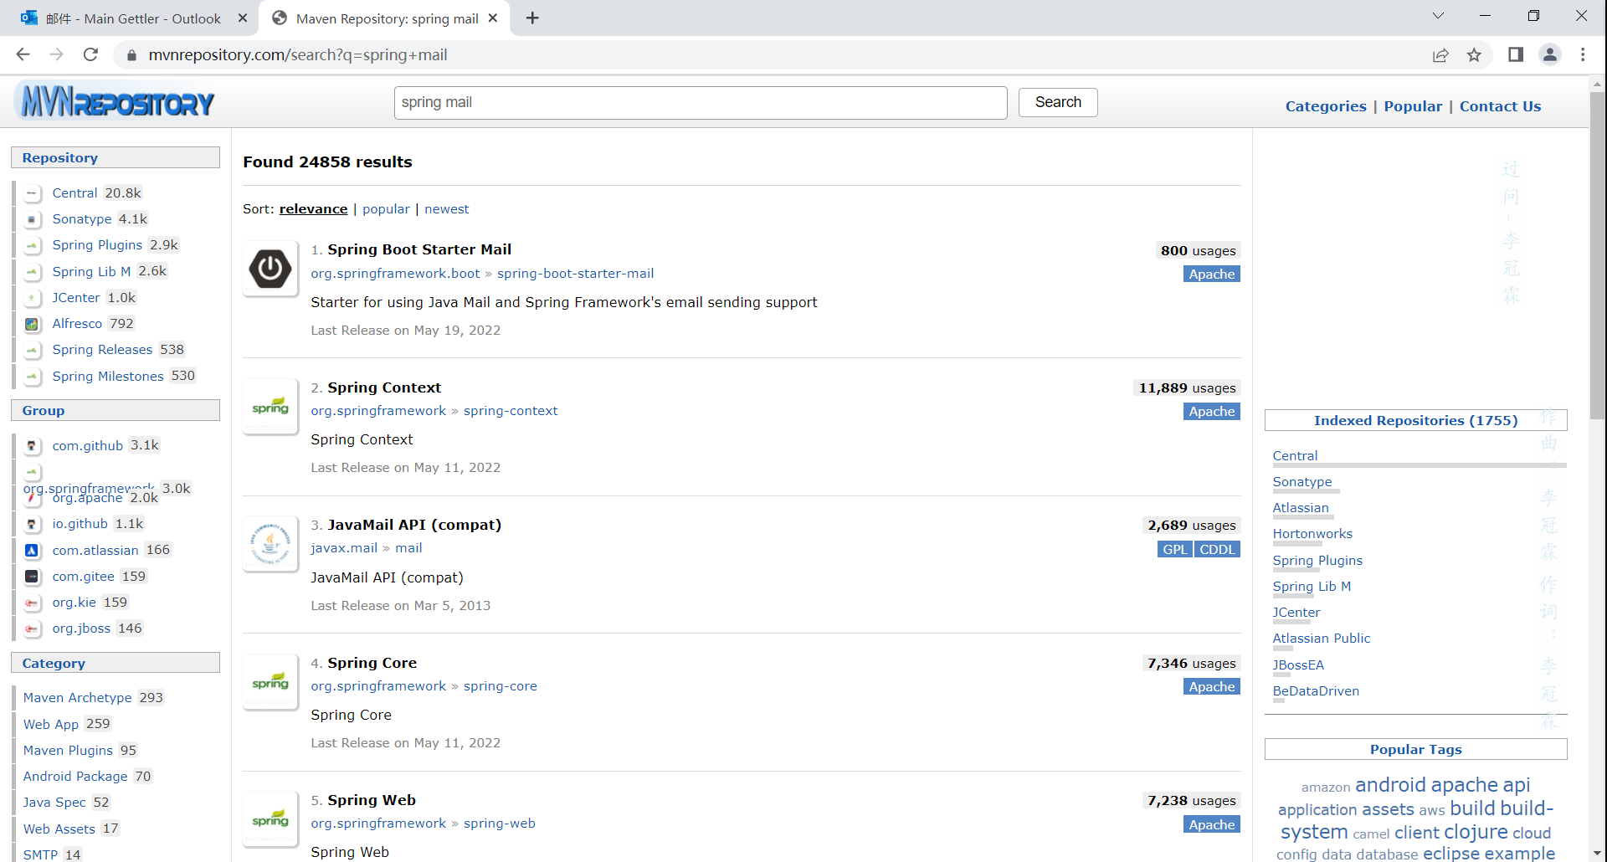Open the Contact Us page
Viewport: 1607px width, 862px height.
point(1500,106)
